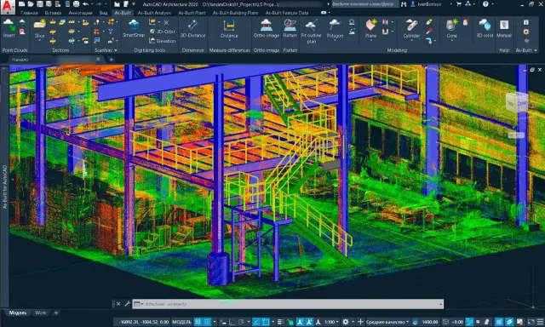Open the Аннотации ribbon tab
545x327 pixels.
(80, 13)
